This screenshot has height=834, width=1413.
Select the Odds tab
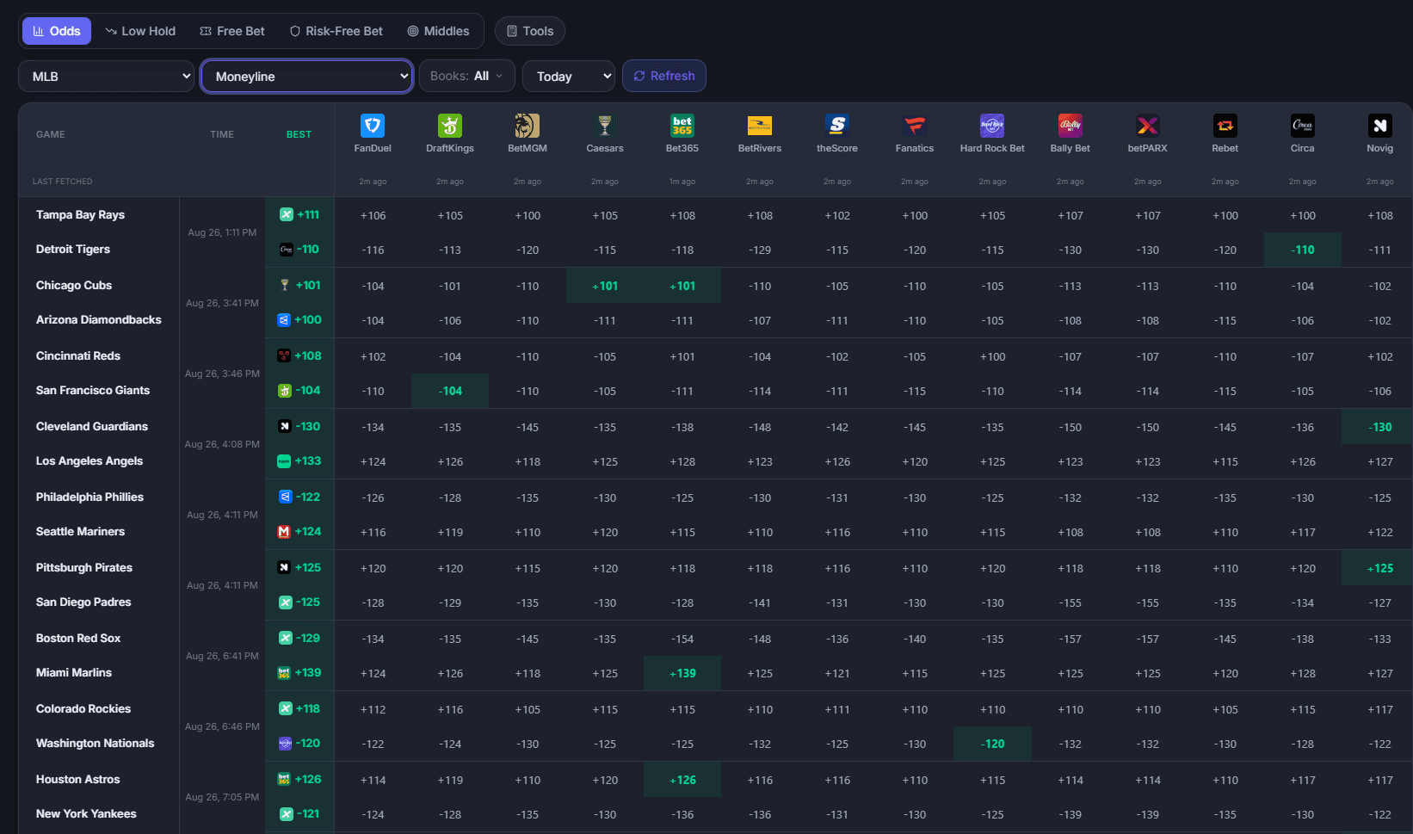click(57, 31)
